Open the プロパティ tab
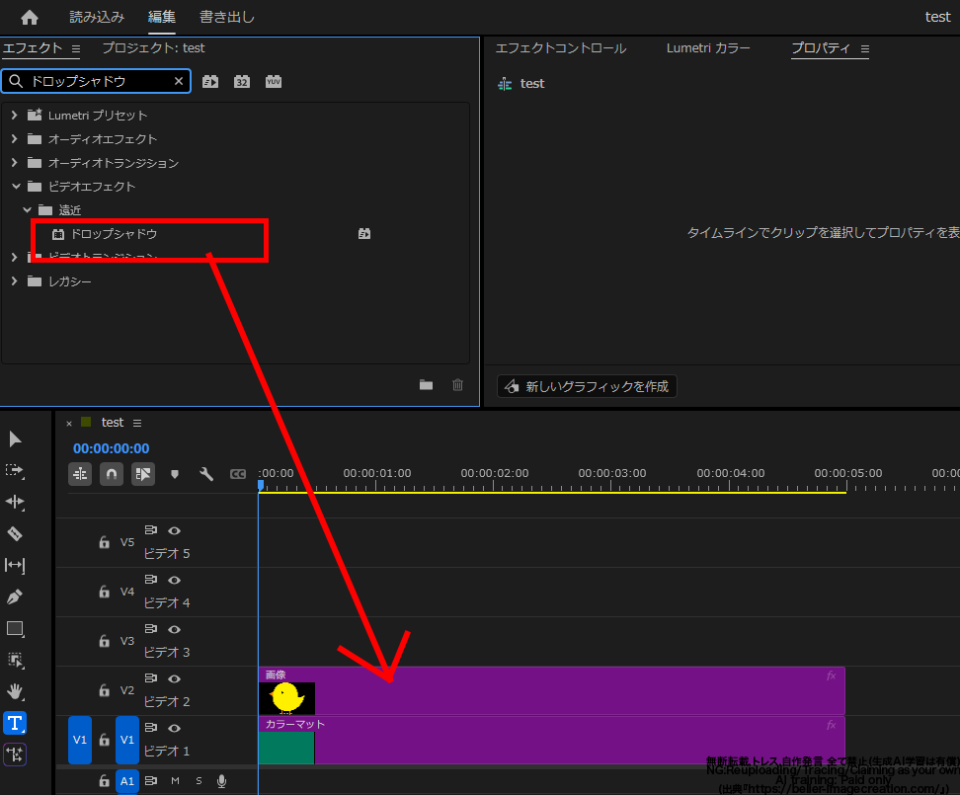 [821, 48]
